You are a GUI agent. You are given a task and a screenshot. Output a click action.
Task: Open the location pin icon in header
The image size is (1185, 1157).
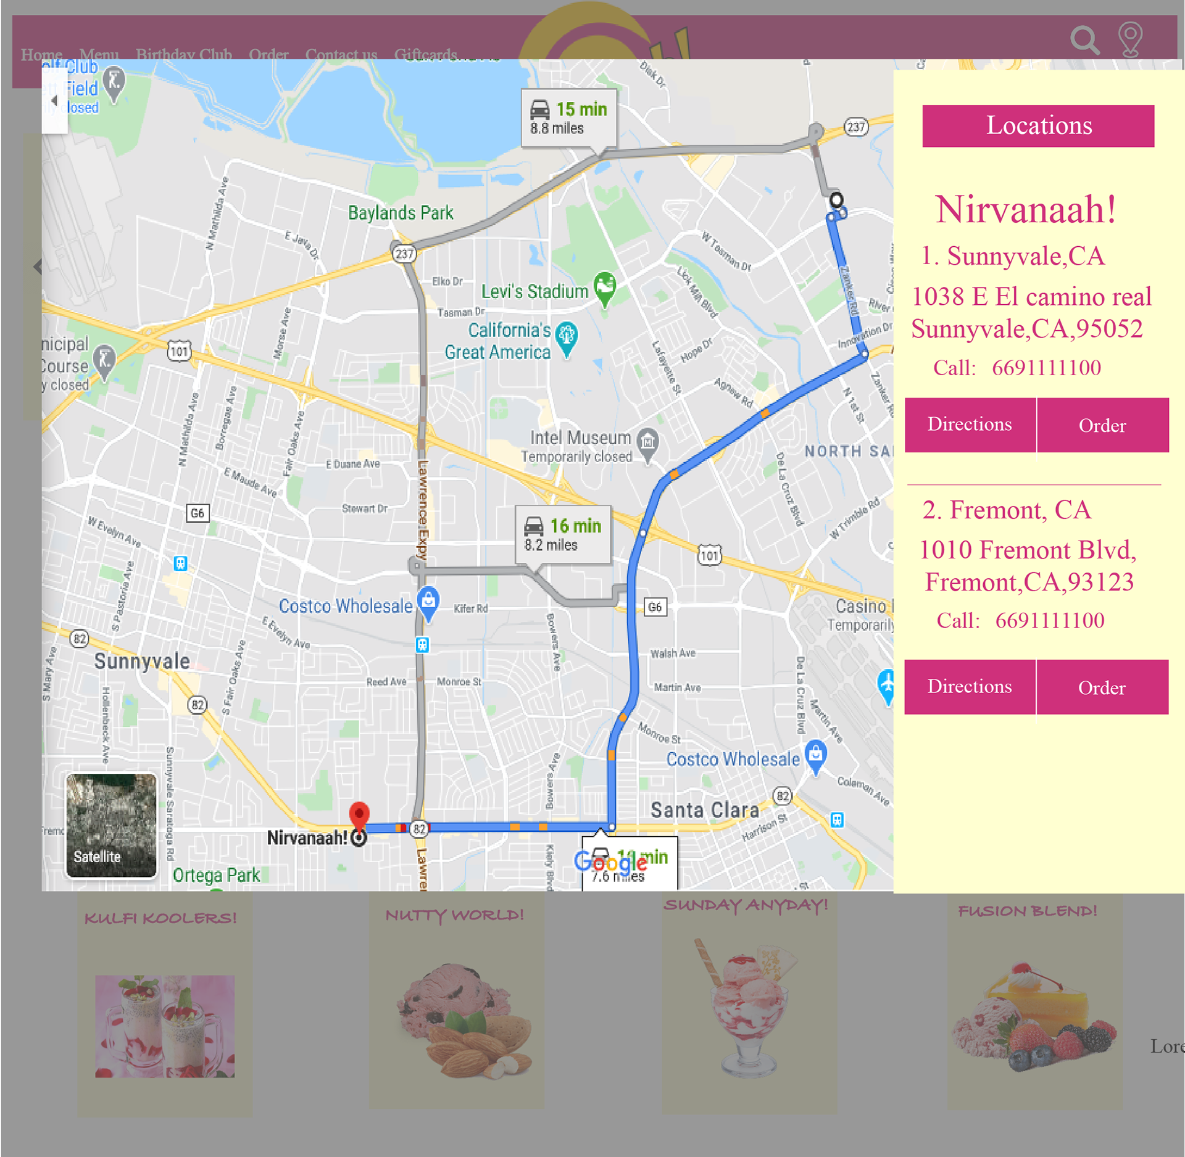click(x=1130, y=39)
